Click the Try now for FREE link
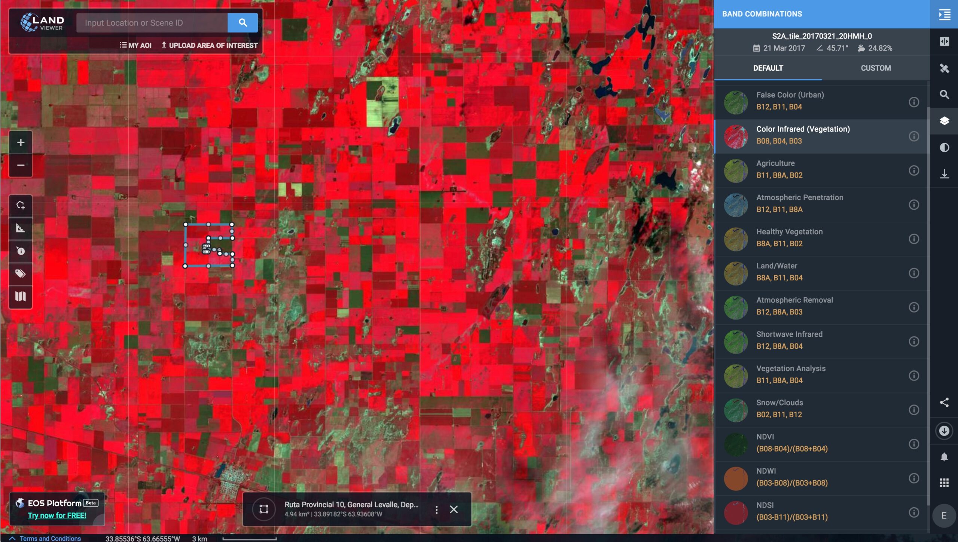 pyautogui.click(x=57, y=515)
